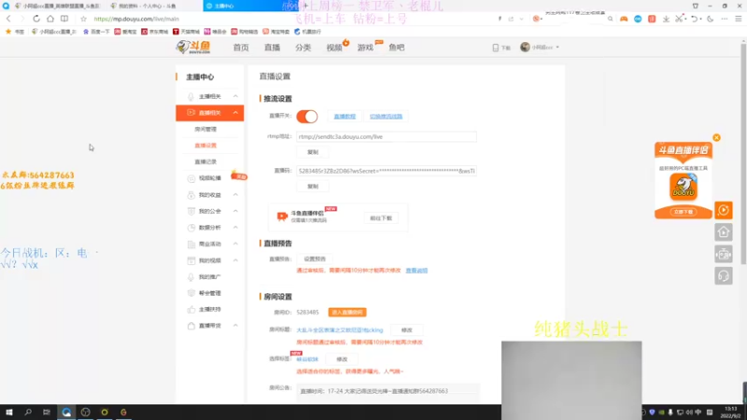
Task: Expand the 我的视频 section chevron
Action: (235, 260)
